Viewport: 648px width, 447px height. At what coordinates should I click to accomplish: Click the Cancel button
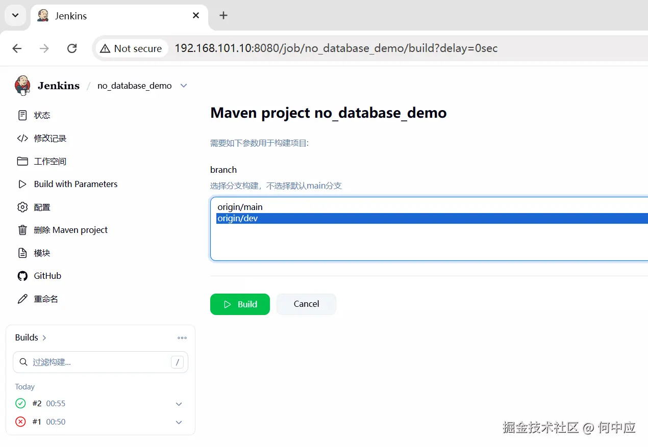click(306, 304)
